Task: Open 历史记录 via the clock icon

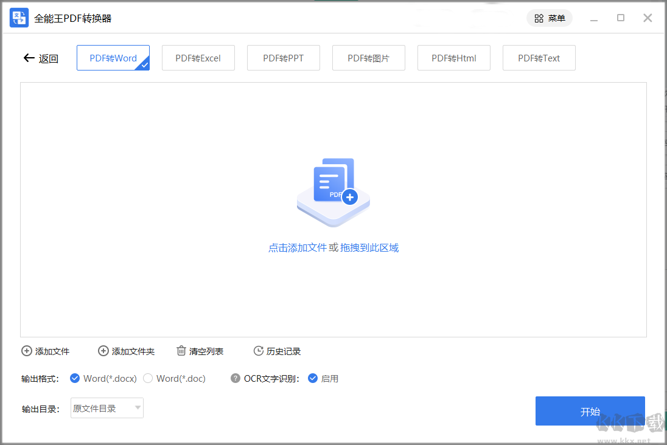Action: [258, 351]
